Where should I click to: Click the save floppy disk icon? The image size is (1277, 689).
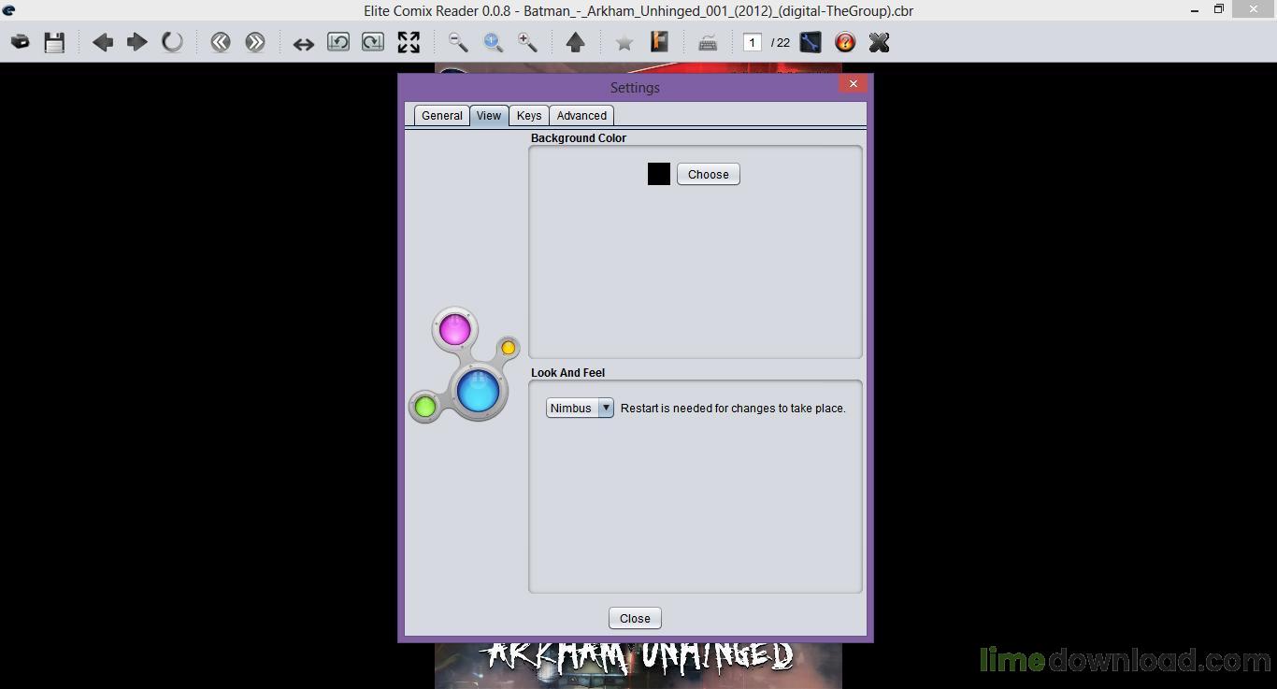click(x=54, y=42)
